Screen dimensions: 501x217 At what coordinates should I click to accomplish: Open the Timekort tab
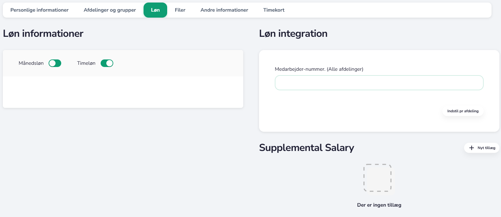point(274,10)
